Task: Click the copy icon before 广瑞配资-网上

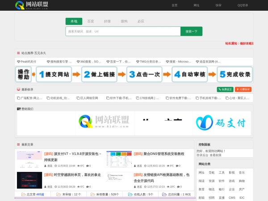Action: click(18, 98)
